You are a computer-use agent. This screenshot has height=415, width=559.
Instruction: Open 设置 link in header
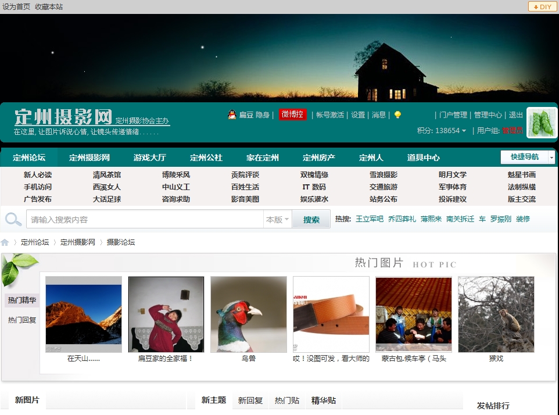(358, 115)
